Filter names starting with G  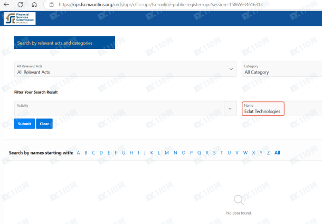point(123,153)
